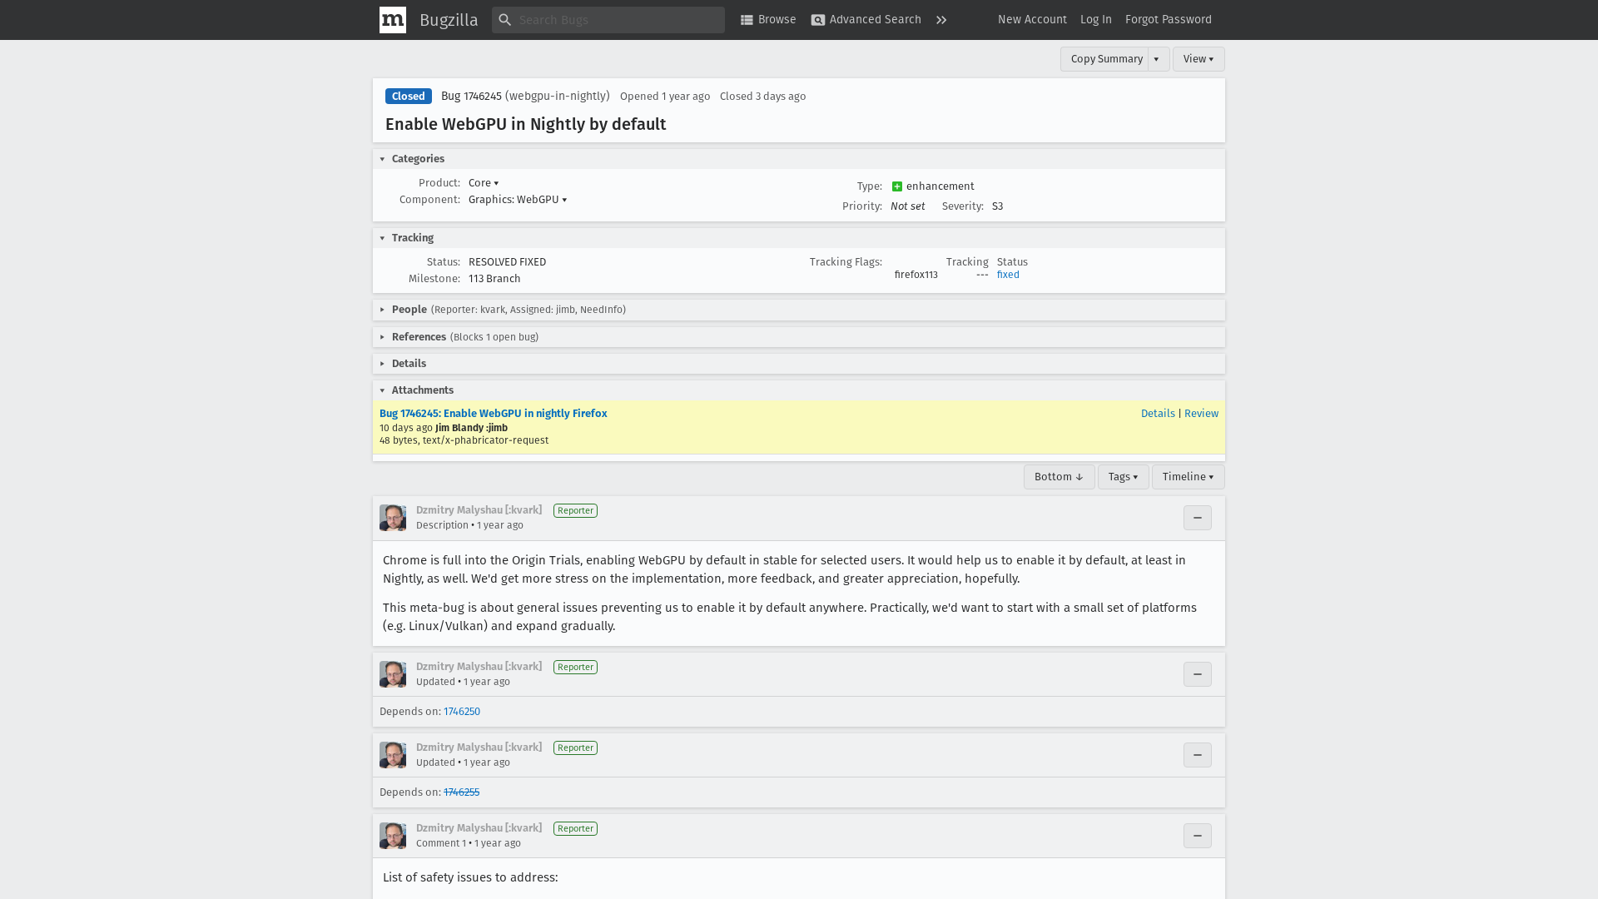The width and height of the screenshot is (1598, 899).
Task: Open the 'fixed' status flag link
Action: click(1008, 275)
